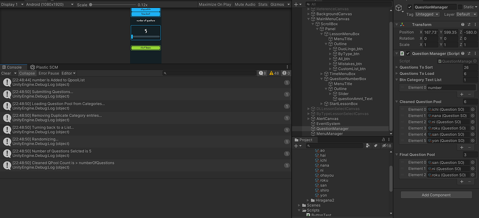Click the Position X value field

pyautogui.click(x=430, y=32)
